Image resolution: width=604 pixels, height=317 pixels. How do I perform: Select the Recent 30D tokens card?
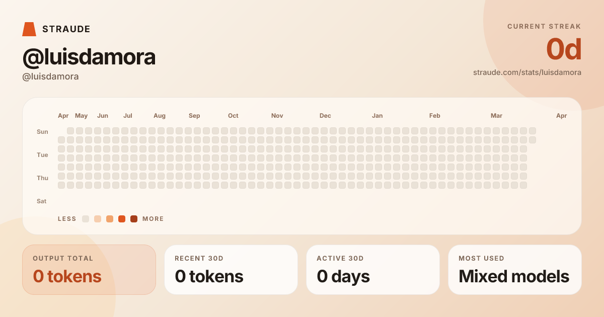[x=231, y=270]
